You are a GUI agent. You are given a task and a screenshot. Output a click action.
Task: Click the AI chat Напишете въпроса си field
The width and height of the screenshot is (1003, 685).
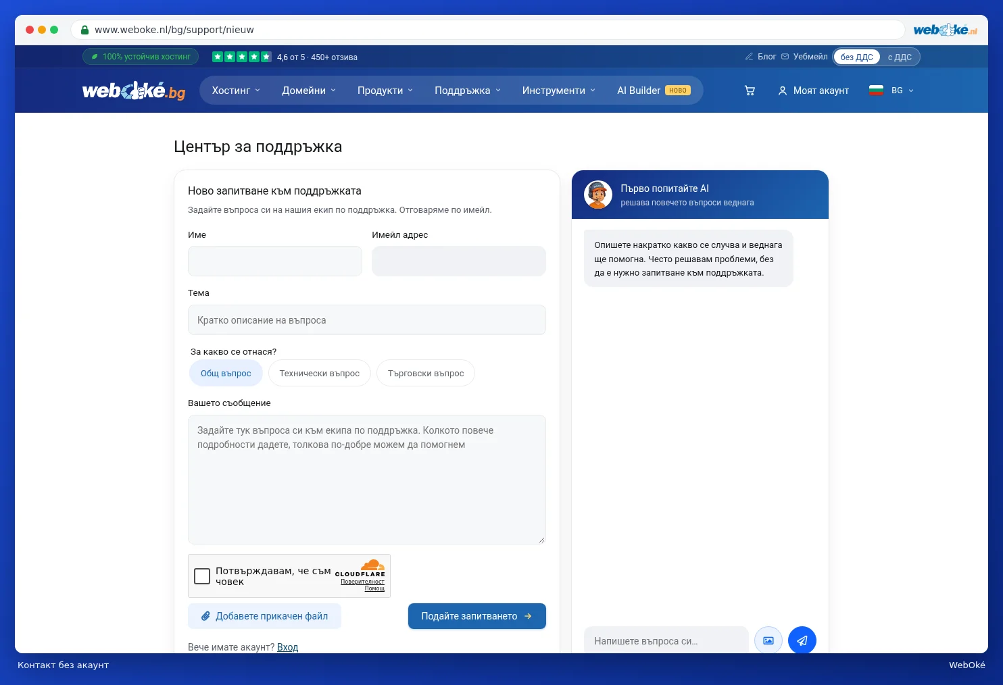[666, 640]
